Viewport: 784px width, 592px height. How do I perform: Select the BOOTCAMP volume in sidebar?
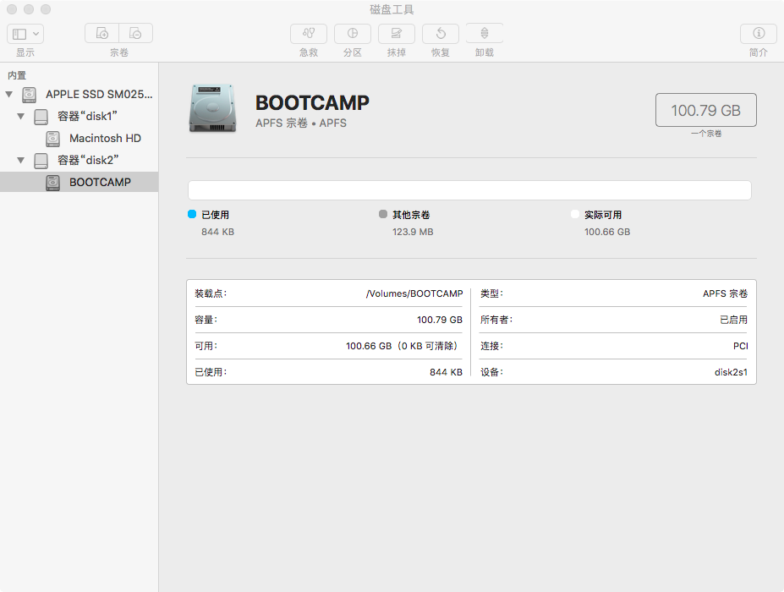click(100, 183)
